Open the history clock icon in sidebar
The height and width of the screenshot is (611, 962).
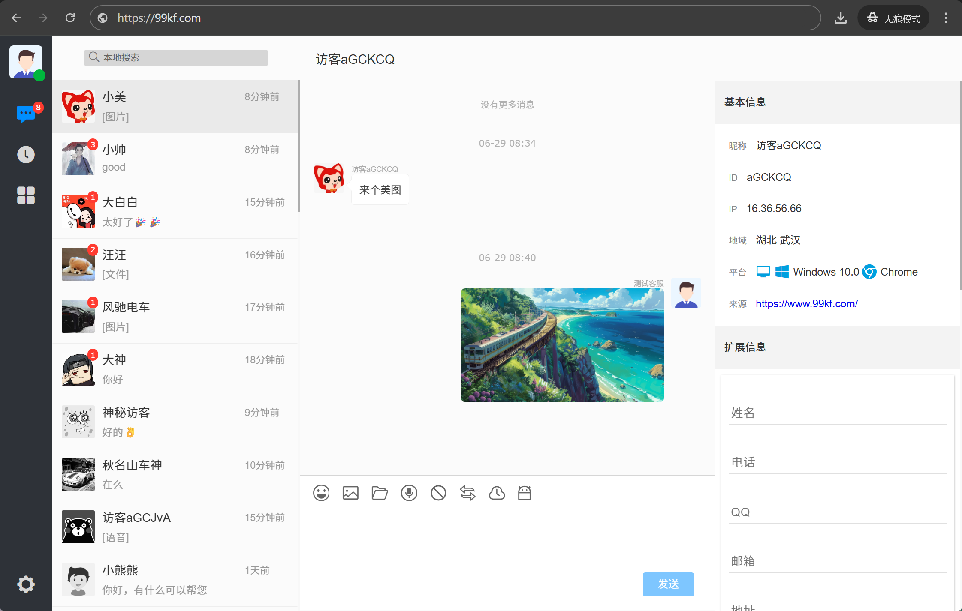click(x=26, y=154)
